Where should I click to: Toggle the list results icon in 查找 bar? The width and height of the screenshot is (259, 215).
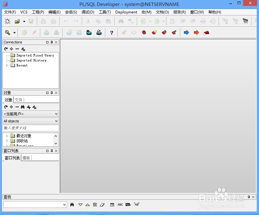coord(112,205)
